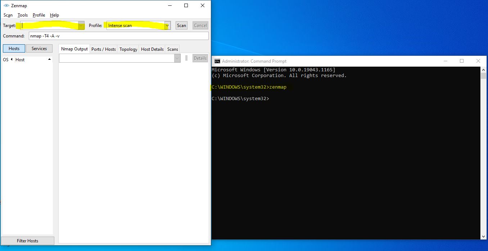Open the Topology tab
Viewport: 488px width, 251px height.
coord(128,49)
